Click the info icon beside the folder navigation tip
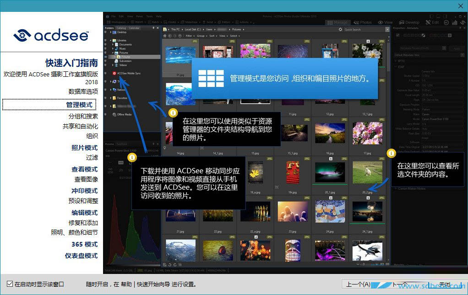 point(173,113)
